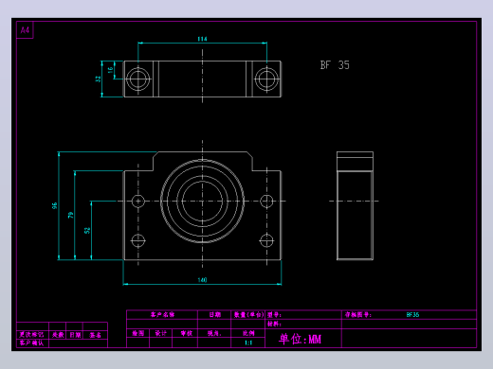Click the 绘图 title block cell
This screenshot has width=493, height=369.
[x=138, y=333]
